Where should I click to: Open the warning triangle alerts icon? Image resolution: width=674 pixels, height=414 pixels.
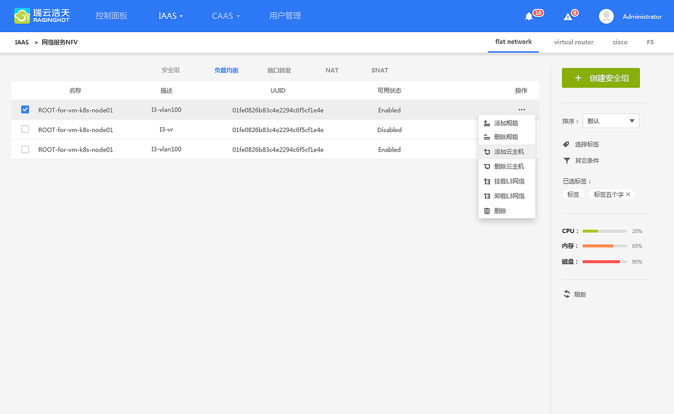[x=568, y=16]
